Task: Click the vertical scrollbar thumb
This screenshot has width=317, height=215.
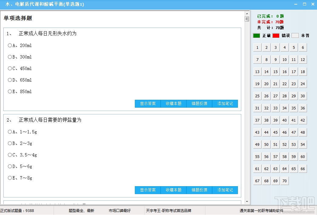Action: click(247, 19)
